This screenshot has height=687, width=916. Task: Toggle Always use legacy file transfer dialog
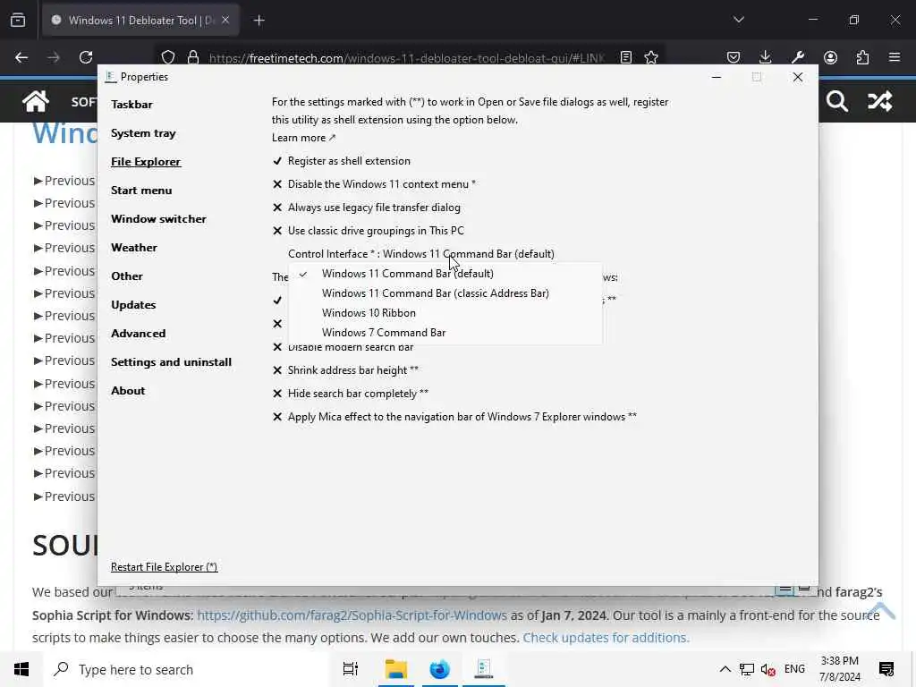(x=366, y=208)
